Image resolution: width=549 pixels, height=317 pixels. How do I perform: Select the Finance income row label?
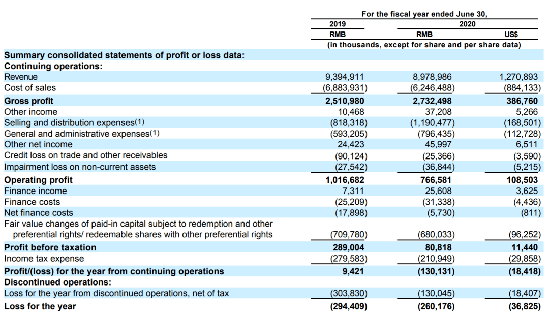pyautogui.click(x=36, y=191)
